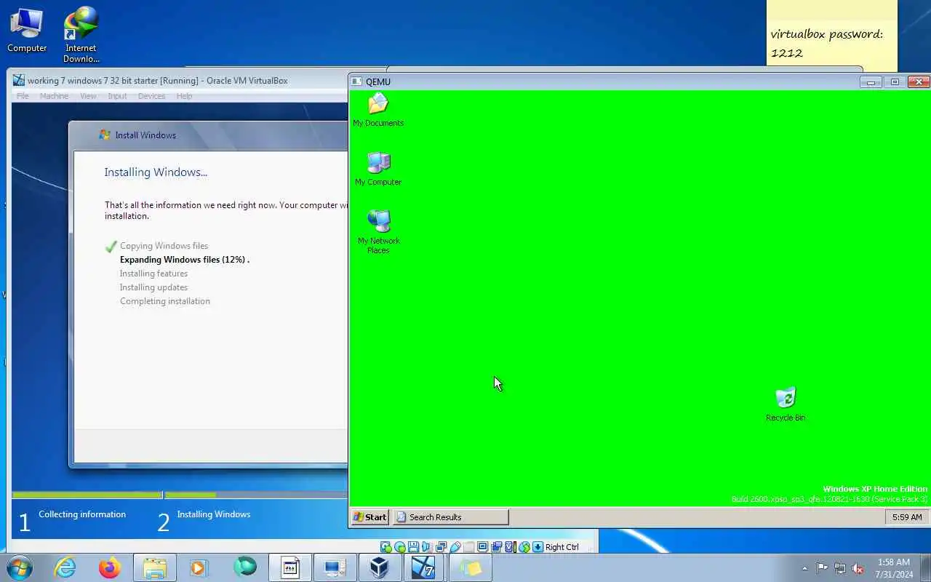Image resolution: width=931 pixels, height=582 pixels.
Task: Open Windows 7 Start menu orb
Action: [x=19, y=567]
